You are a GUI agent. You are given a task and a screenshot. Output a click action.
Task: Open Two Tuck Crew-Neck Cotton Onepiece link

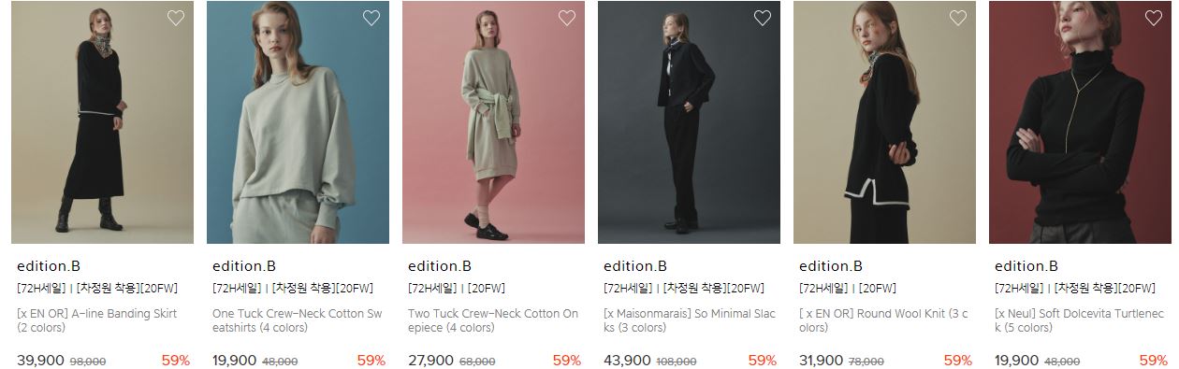tap(493, 320)
